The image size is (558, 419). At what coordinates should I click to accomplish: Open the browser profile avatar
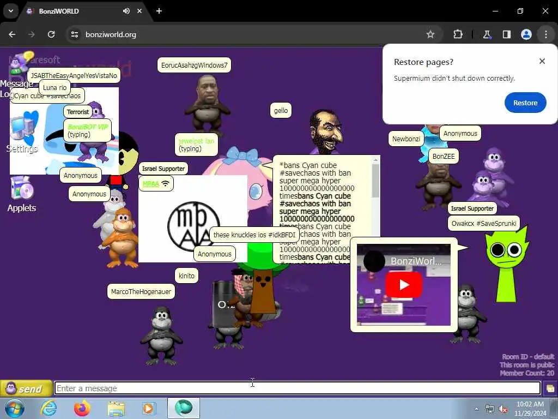(x=526, y=34)
